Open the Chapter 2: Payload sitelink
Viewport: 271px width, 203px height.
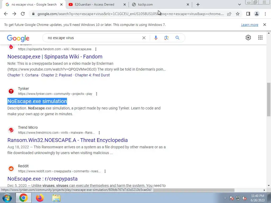point(57,75)
